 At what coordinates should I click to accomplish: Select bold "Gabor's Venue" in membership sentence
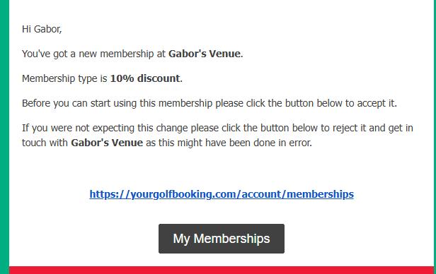tap(205, 54)
